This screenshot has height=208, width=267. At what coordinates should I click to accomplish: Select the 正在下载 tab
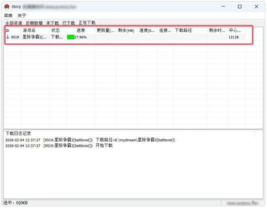point(87,23)
